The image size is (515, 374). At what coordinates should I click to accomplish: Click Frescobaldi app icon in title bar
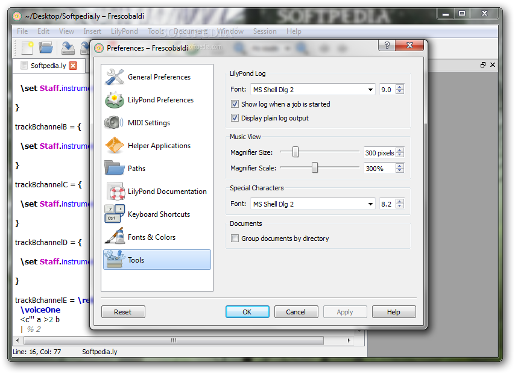click(x=17, y=16)
